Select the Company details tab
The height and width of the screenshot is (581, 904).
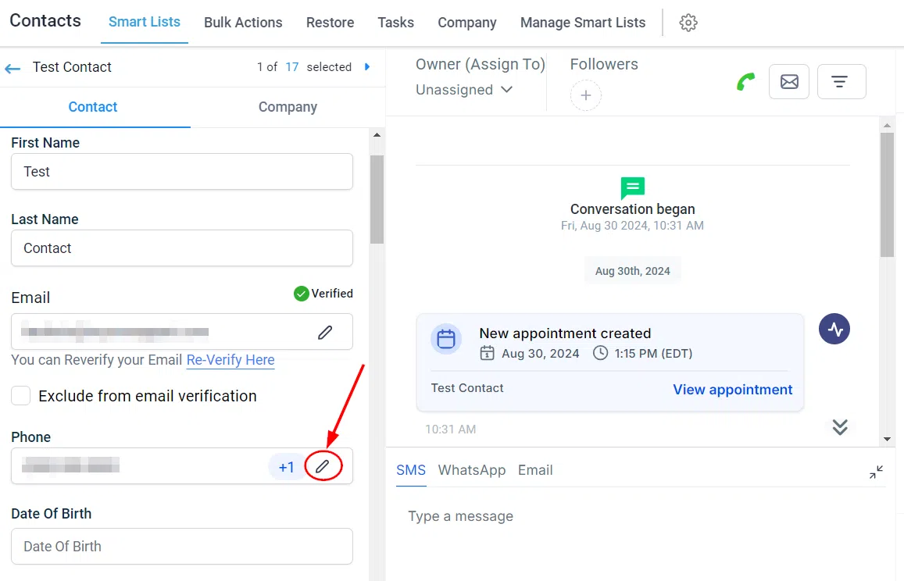pos(288,107)
